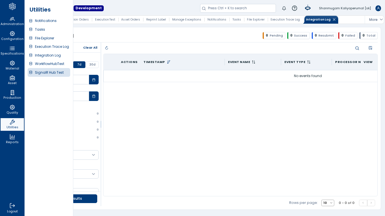Screen dimensions: 385x216
Task: Open the Material module
Action: 12,66
